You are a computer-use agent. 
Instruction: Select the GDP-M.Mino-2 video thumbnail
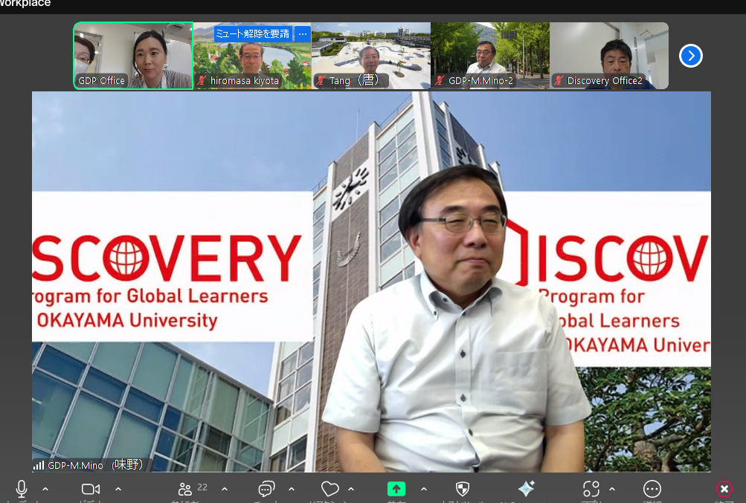[x=490, y=56]
